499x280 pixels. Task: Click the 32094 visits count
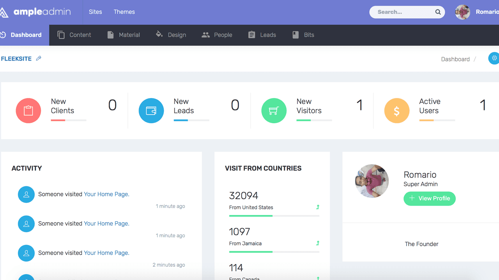[x=244, y=196]
